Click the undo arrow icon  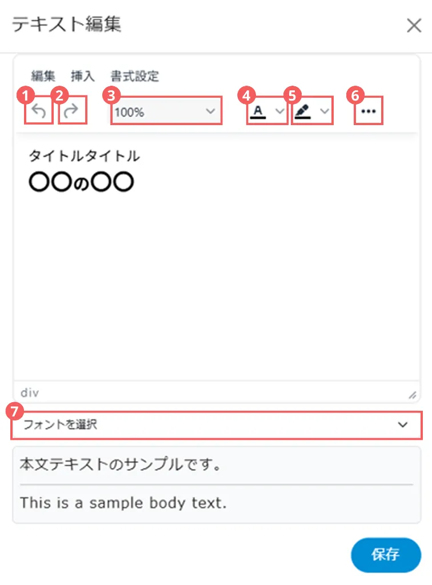[39, 112]
